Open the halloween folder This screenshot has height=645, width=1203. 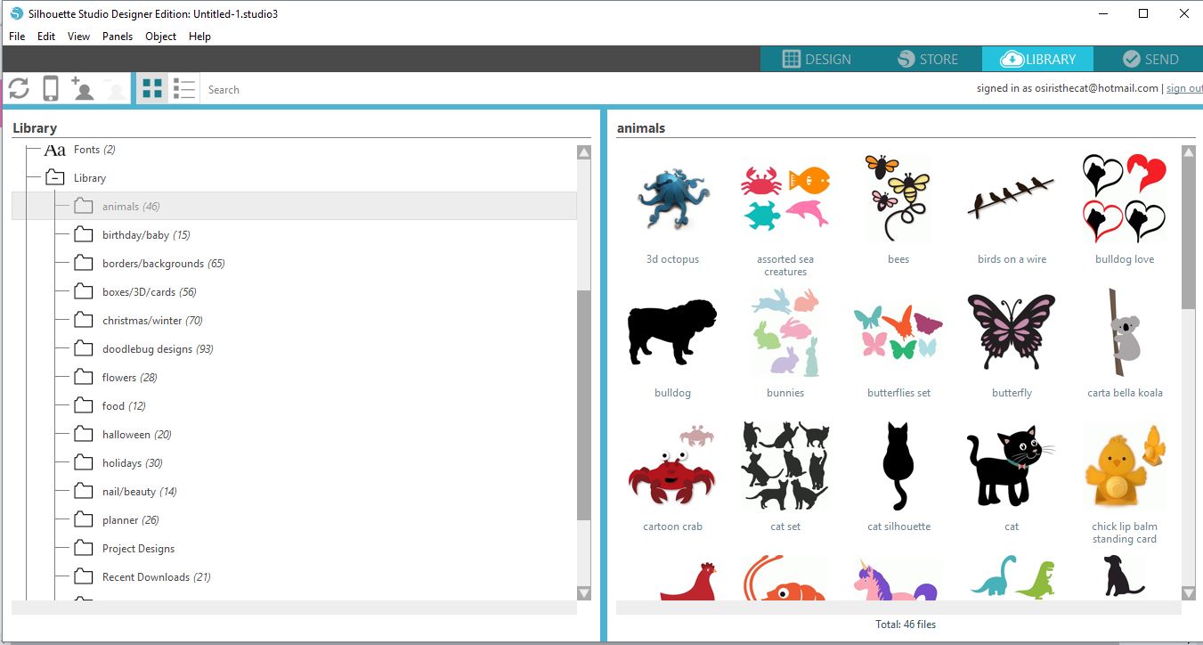(x=136, y=435)
